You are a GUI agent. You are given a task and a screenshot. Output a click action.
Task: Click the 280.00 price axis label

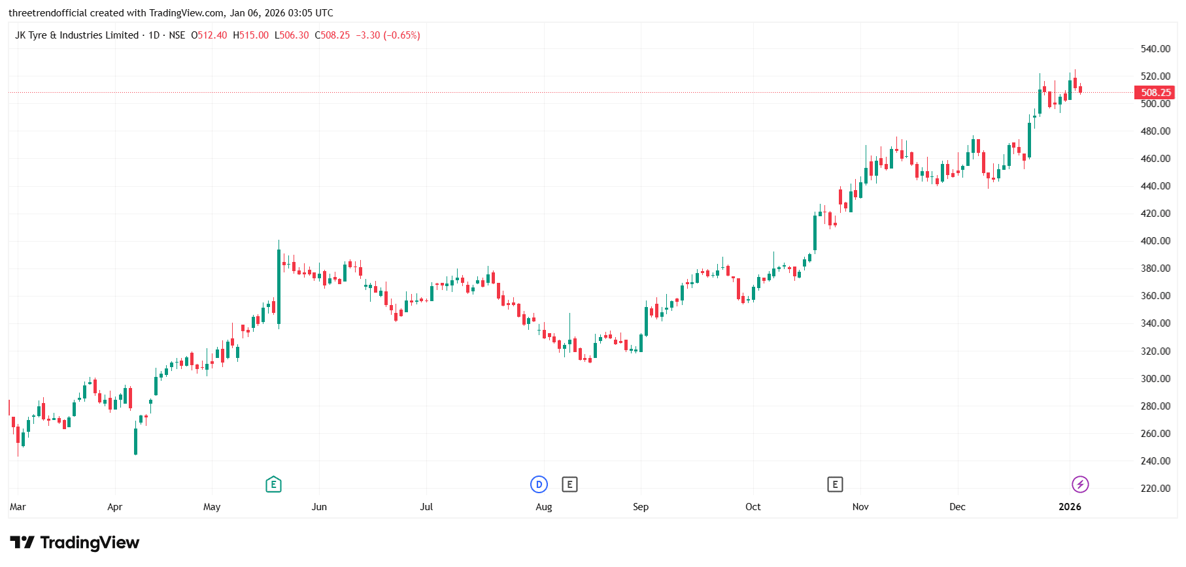pyautogui.click(x=1155, y=406)
